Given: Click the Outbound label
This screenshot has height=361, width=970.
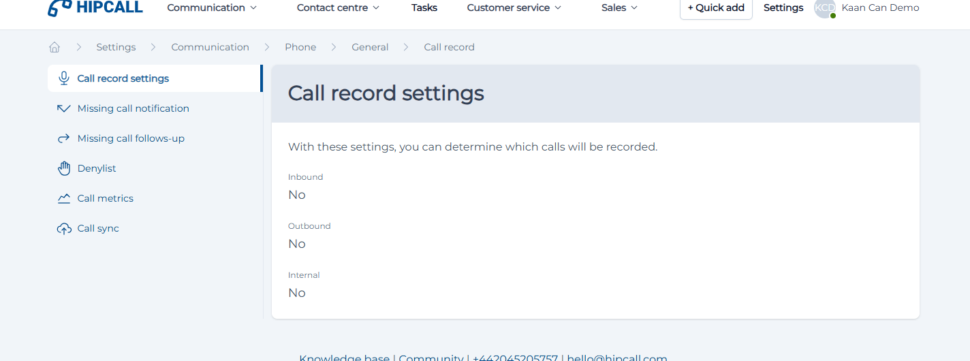Looking at the screenshot, I should 309,226.
